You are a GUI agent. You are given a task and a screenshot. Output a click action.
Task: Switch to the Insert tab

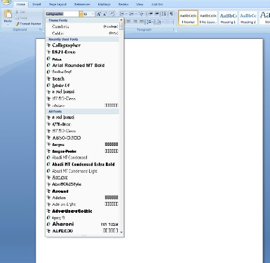[x=37, y=4]
